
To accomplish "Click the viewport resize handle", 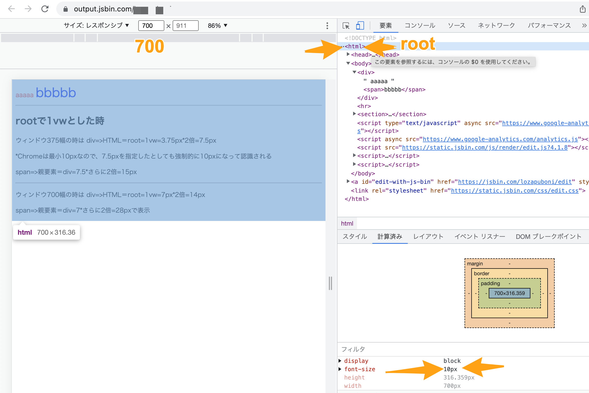I will click(330, 283).
